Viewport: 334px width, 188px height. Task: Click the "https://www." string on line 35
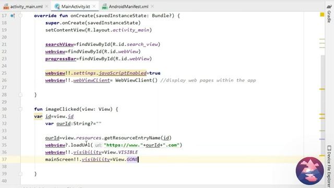pos(123,145)
